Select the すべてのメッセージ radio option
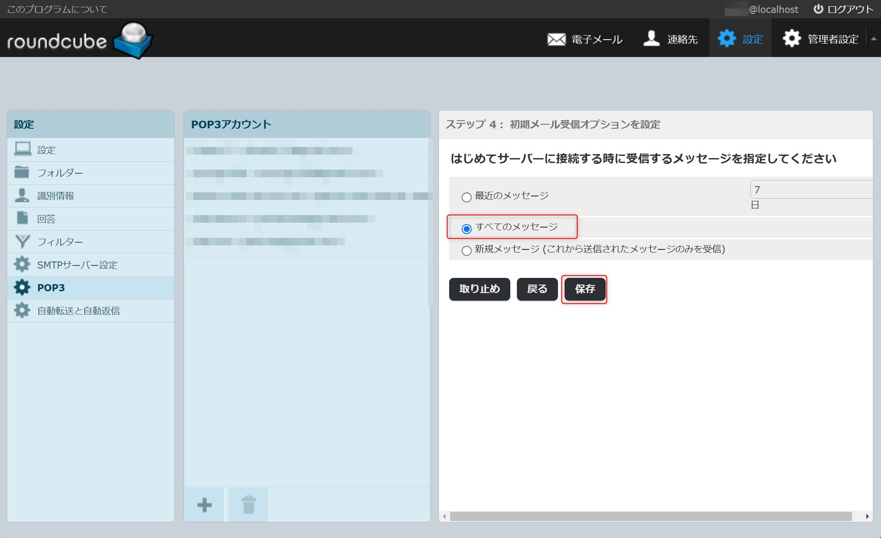 coord(467,229)
